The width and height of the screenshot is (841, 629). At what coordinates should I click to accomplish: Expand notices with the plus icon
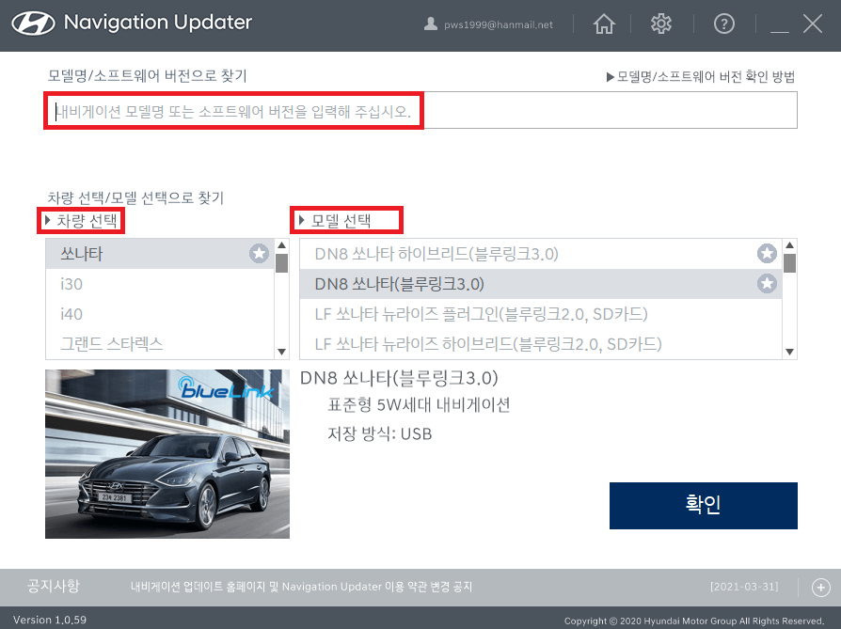pyautogui.click(x=820, y=588)
